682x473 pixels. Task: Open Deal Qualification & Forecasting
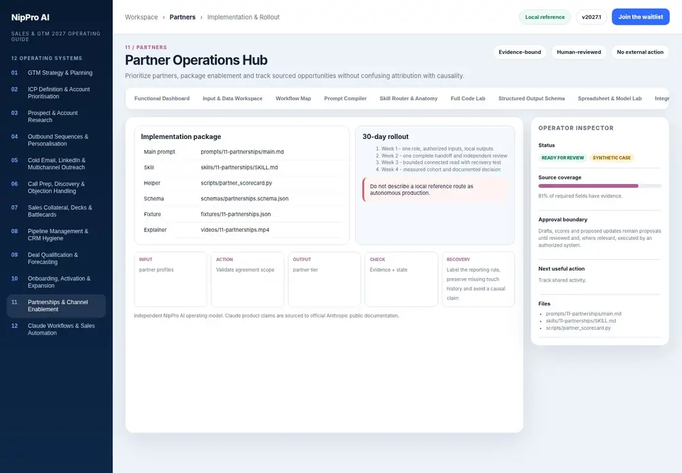(x=56, y=258)
